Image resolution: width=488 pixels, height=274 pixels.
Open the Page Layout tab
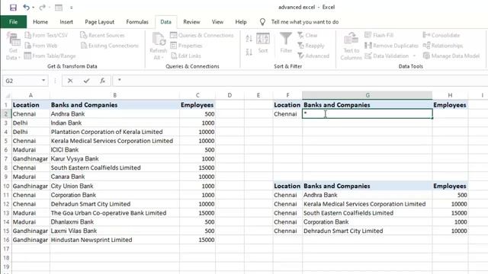(x=100, y=22)
